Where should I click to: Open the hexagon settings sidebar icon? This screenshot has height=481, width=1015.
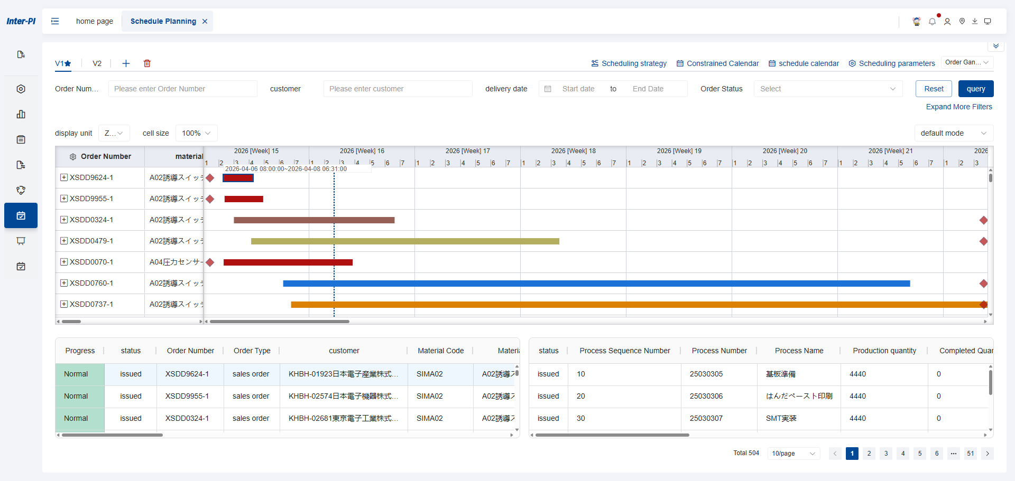[21, 89]
